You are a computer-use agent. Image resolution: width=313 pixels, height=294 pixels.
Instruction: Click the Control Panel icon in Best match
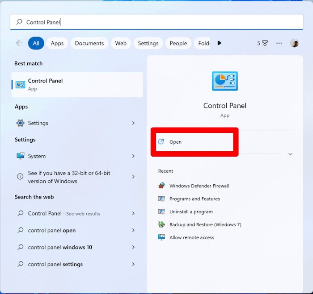coord(21,85)
